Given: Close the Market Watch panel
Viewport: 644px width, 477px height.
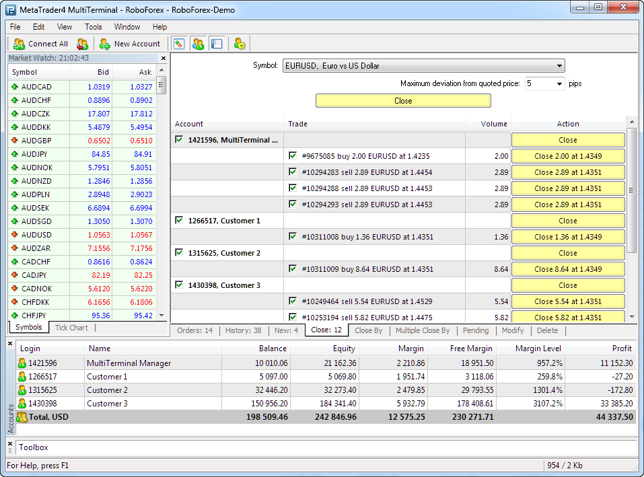Looking at the screenshot, I should click(163, 59).
